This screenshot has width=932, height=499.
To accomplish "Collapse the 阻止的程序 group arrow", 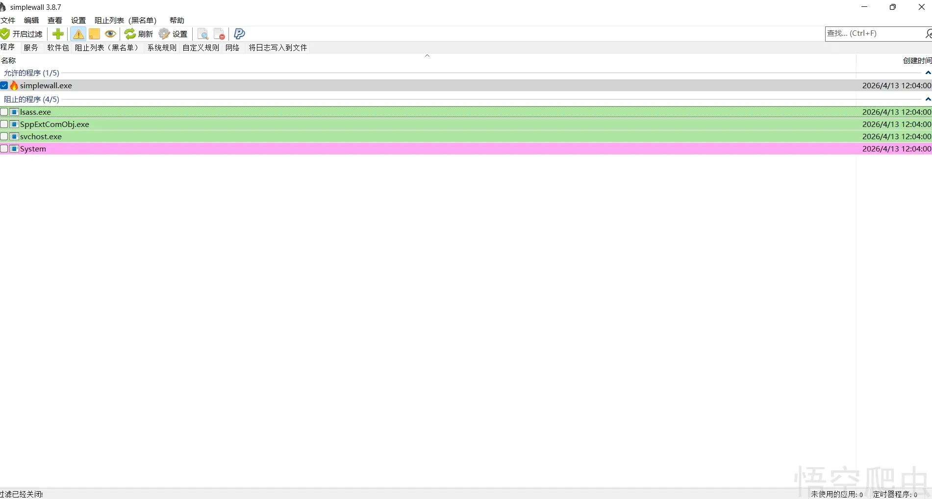I will 928,100.
